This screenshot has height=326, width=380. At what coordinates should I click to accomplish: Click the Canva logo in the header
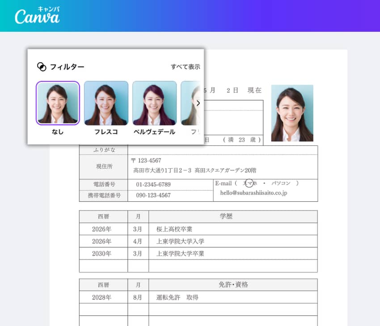(37, 16)
